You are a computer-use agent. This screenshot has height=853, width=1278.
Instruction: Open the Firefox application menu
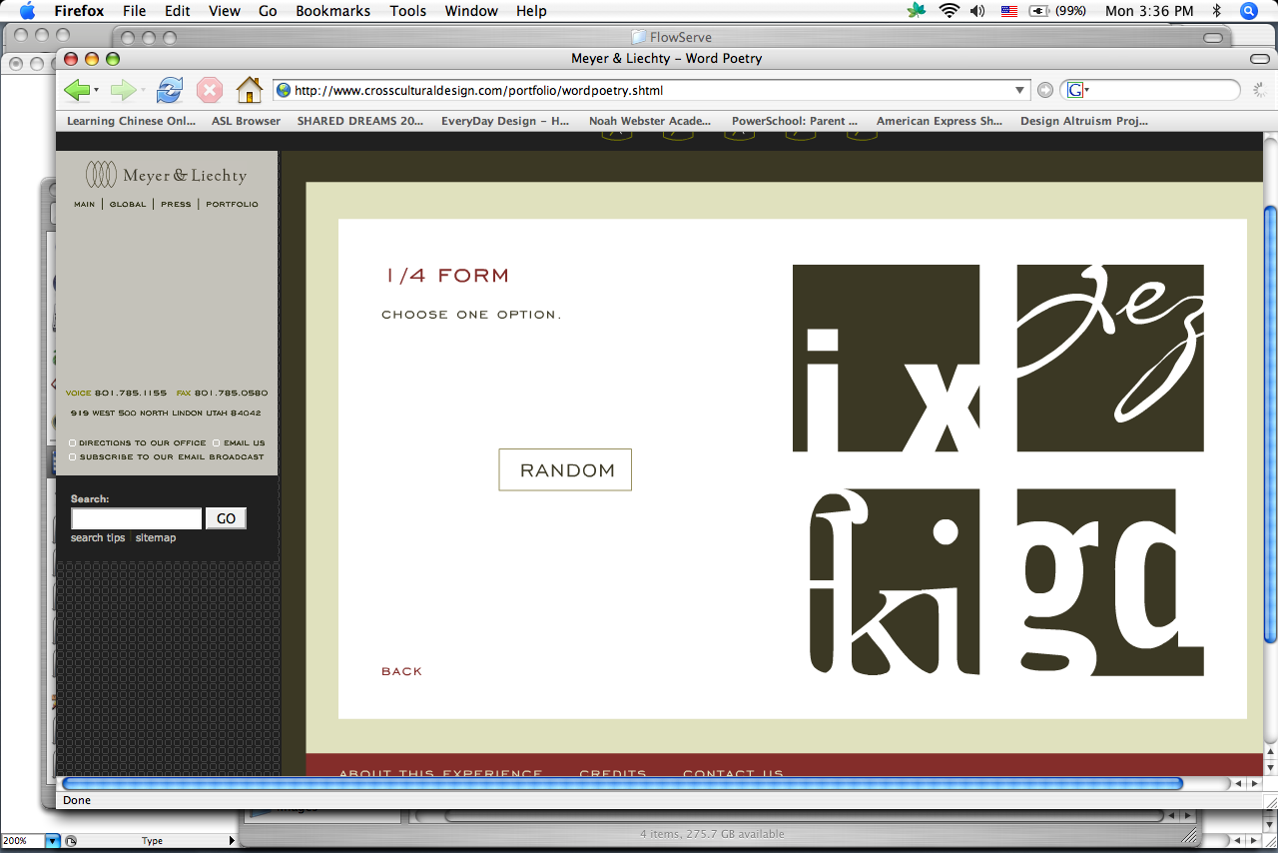(x=79, y=11)
